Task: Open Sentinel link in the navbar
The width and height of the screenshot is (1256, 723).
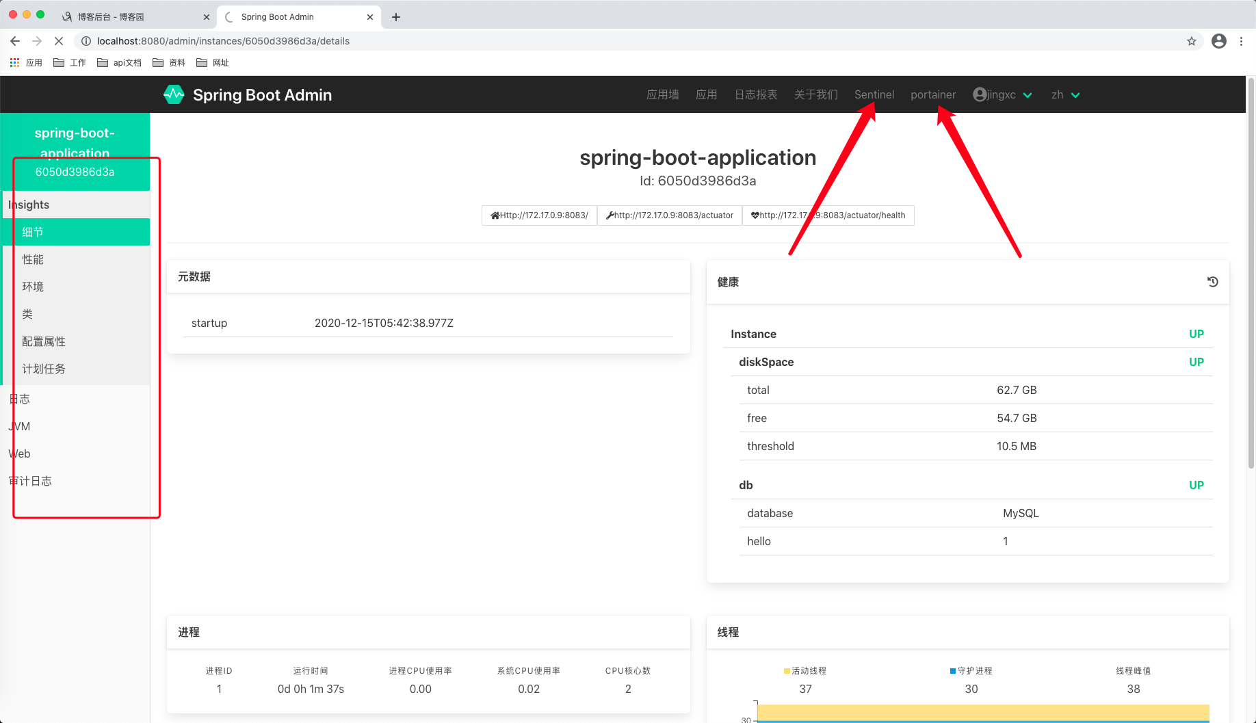Action: pyautogui.click(x=874, y=94)
